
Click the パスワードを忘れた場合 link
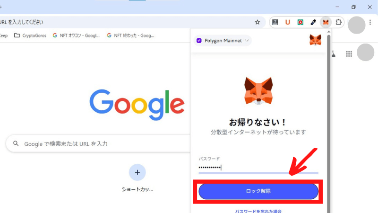click(x=258, y=211)
